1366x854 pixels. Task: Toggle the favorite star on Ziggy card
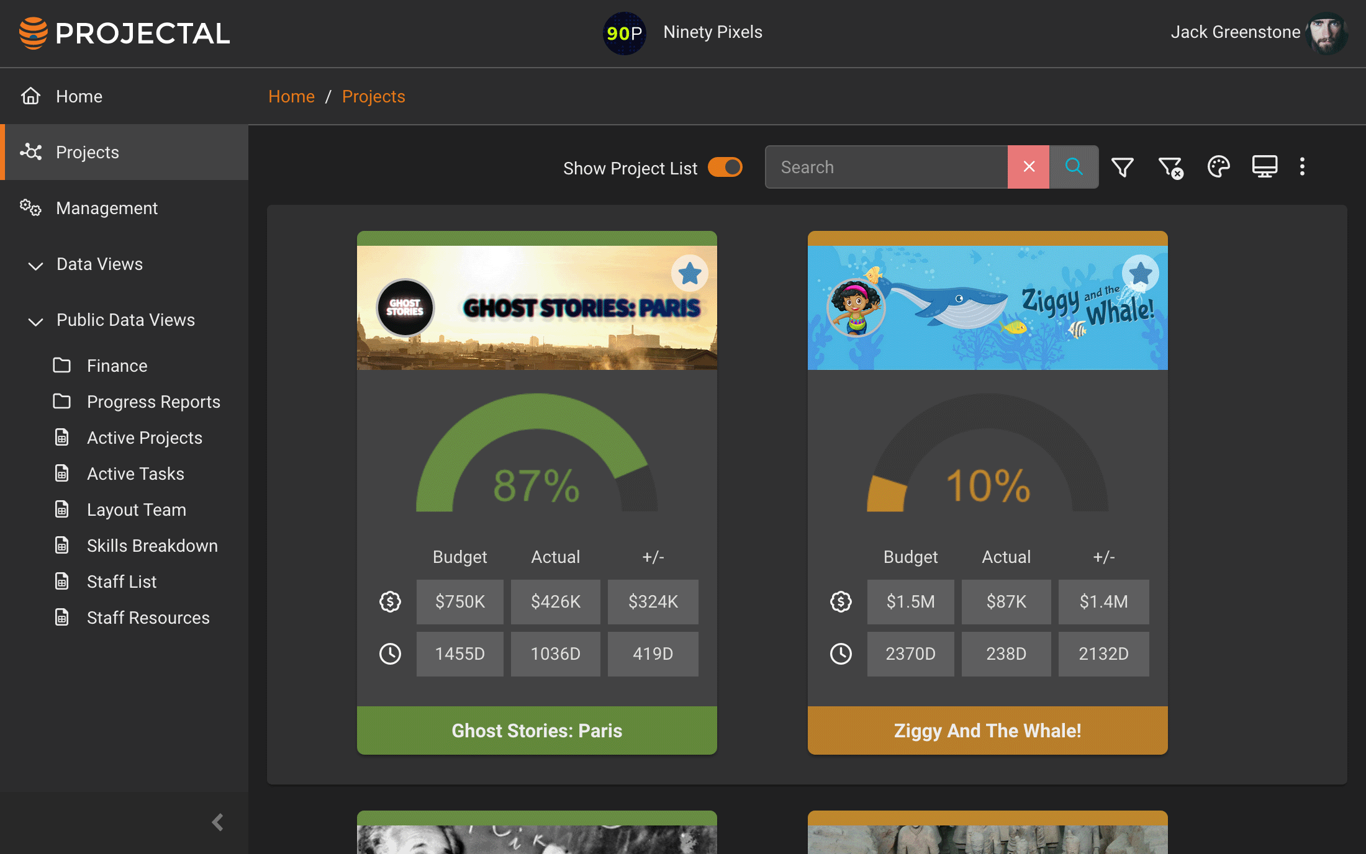pyautogui.click(x=1141, y=273)
